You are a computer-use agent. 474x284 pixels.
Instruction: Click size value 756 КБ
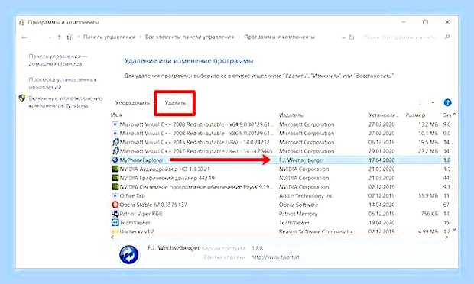pyautogui.click(x=429, y=214)
